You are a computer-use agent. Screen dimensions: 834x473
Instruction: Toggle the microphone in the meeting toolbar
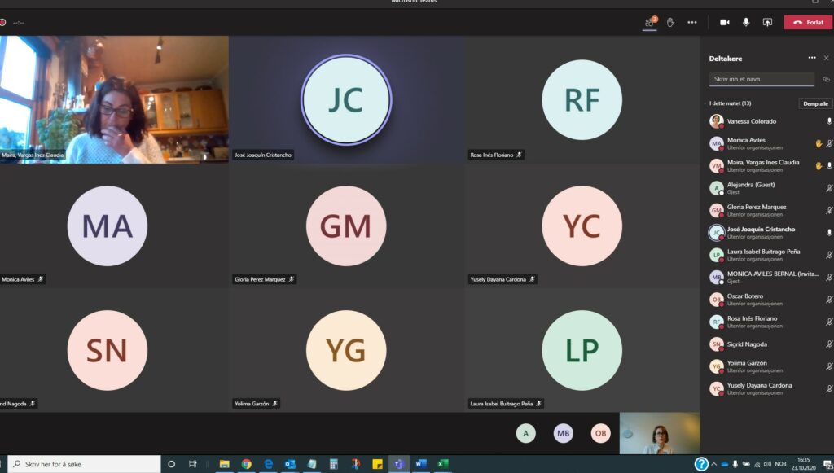[x=745, y=22]
